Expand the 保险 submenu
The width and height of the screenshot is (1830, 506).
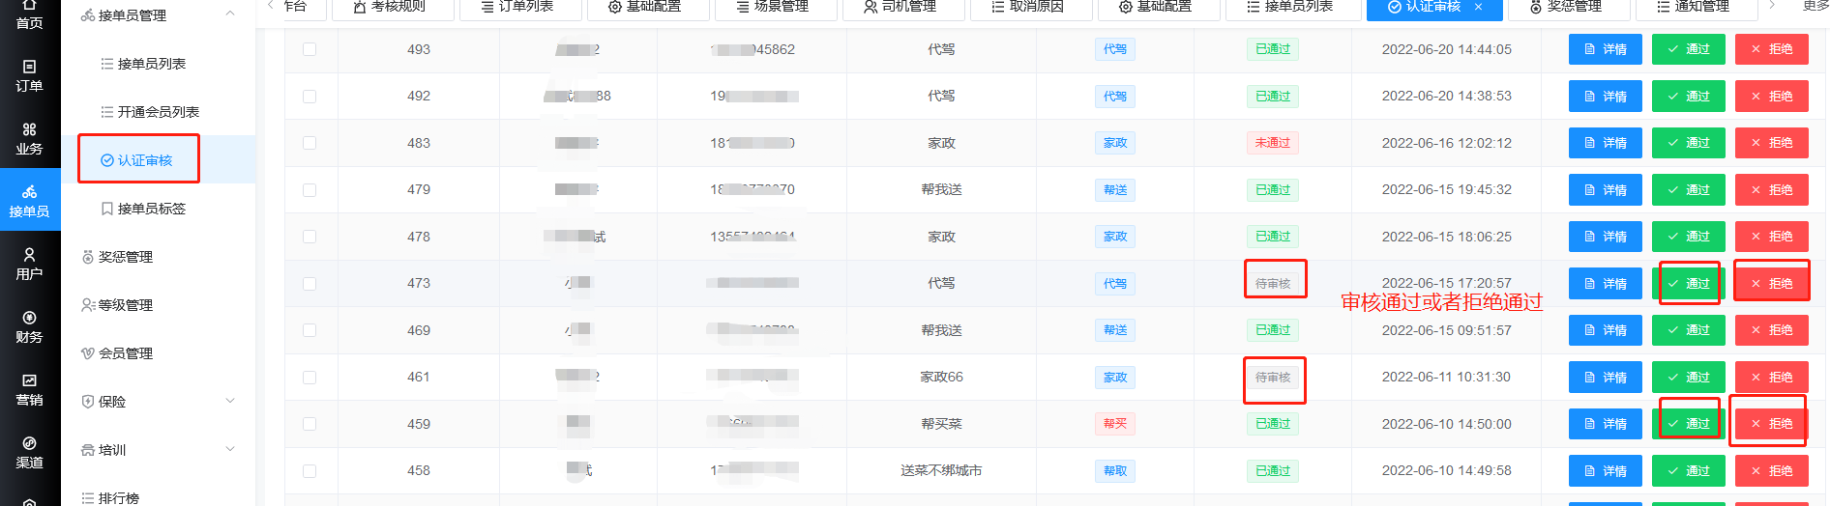tap(230, 401)
